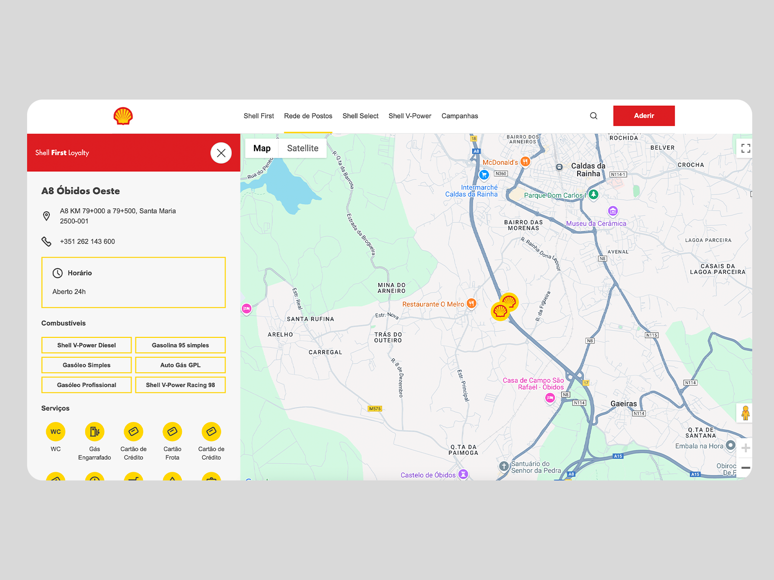The height and width of the screenshot is (580, 774).
Task: Click the Caldas da Rainha train station icon
Action: coord(559,167)
